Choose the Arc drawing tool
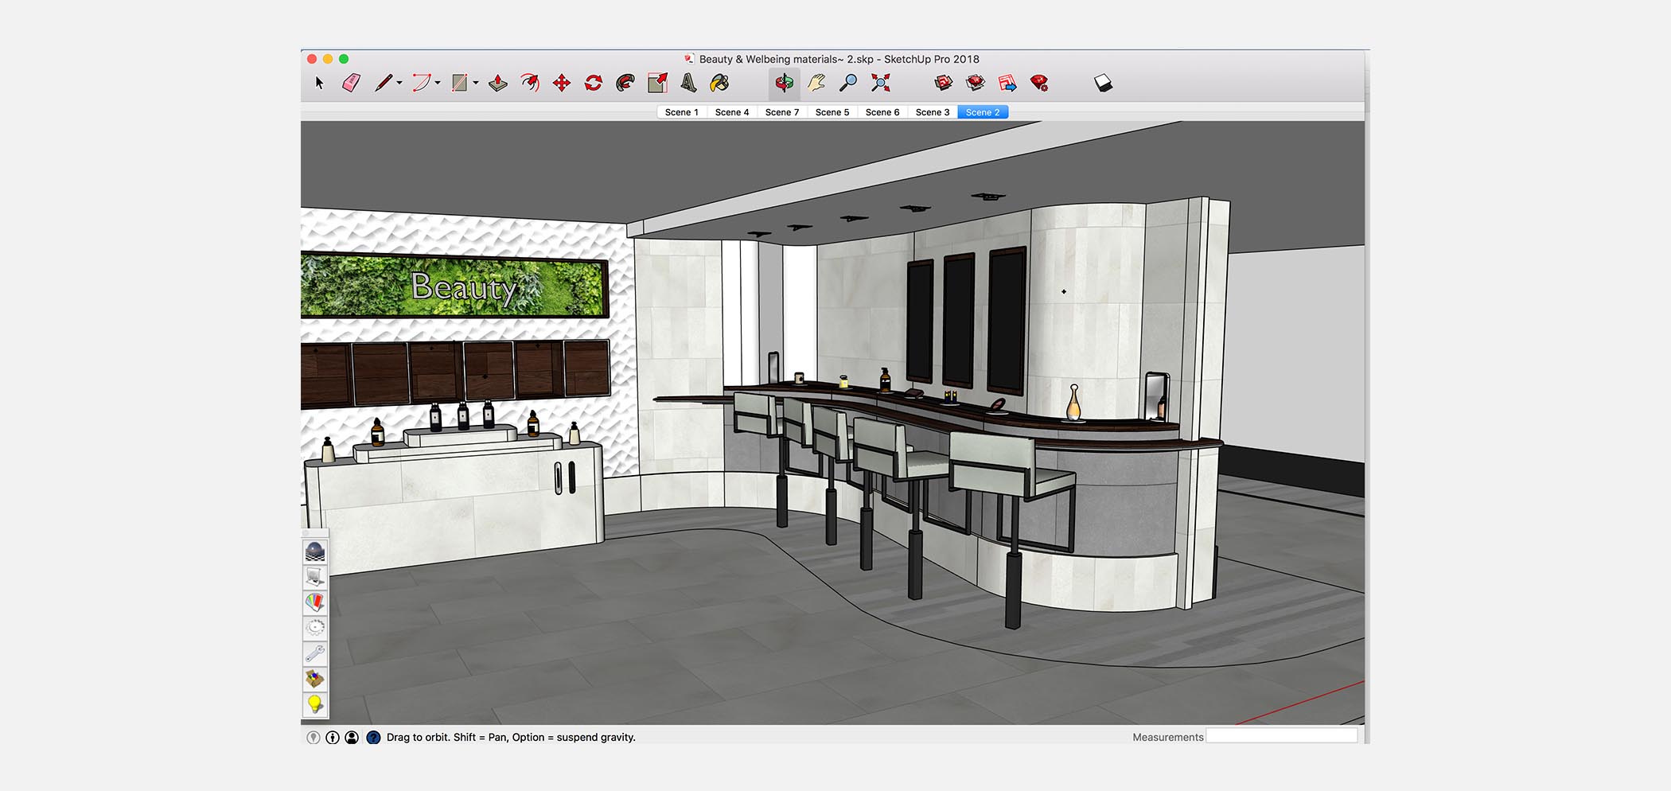 point(422,83)
